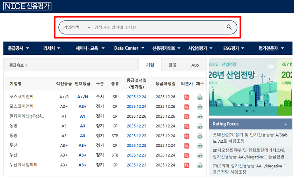Open financial excel icon for 포스코이앤씨 CP row
Screen dimensions: 294x178
(x=200, y=107)
